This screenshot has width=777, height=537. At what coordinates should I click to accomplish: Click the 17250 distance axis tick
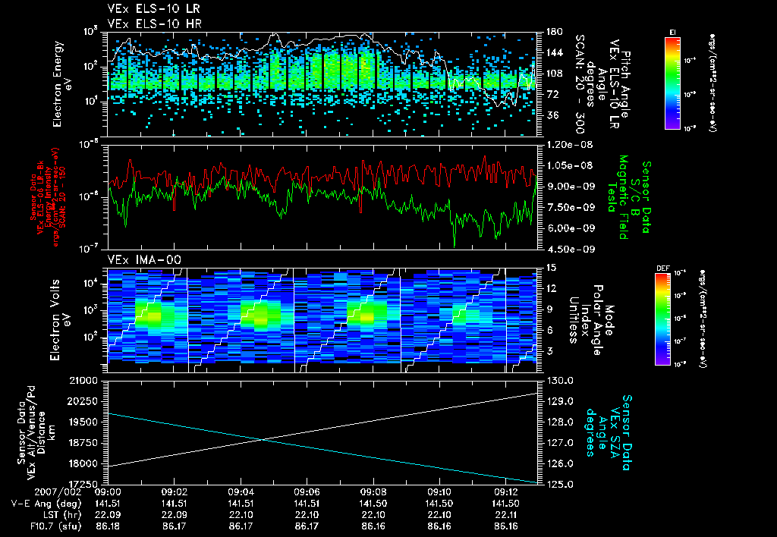point(83,483)
